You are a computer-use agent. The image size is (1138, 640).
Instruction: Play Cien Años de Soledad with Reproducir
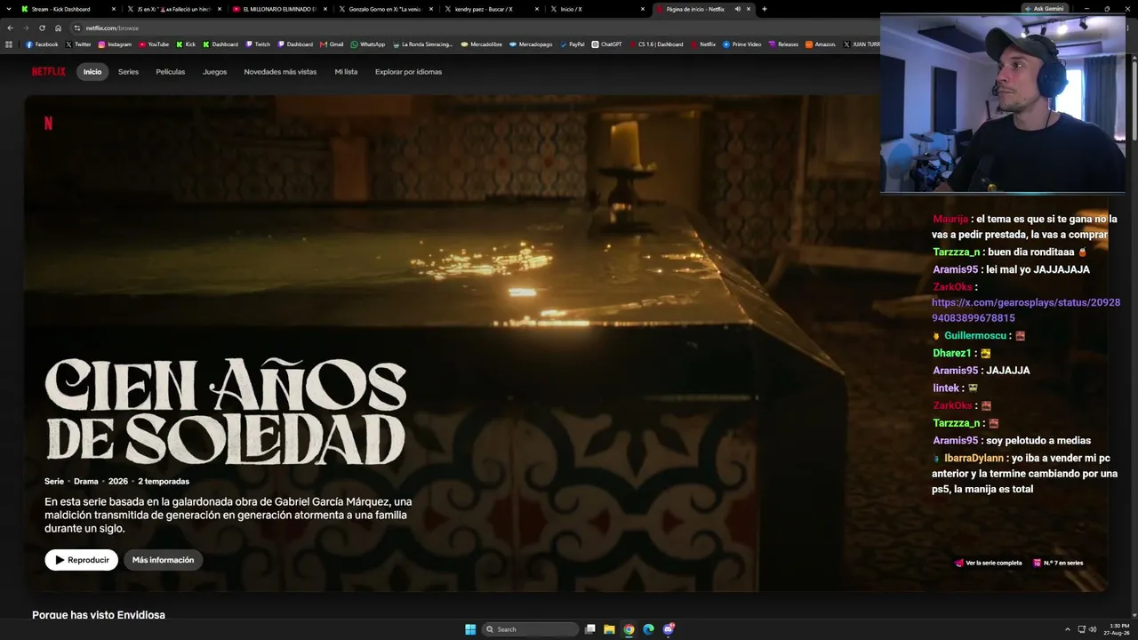tap(82, 560)
